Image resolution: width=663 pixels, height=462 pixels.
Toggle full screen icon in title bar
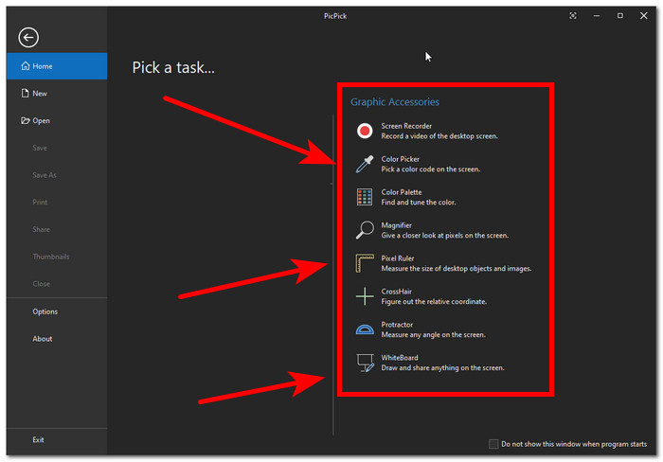click(573, 15)
